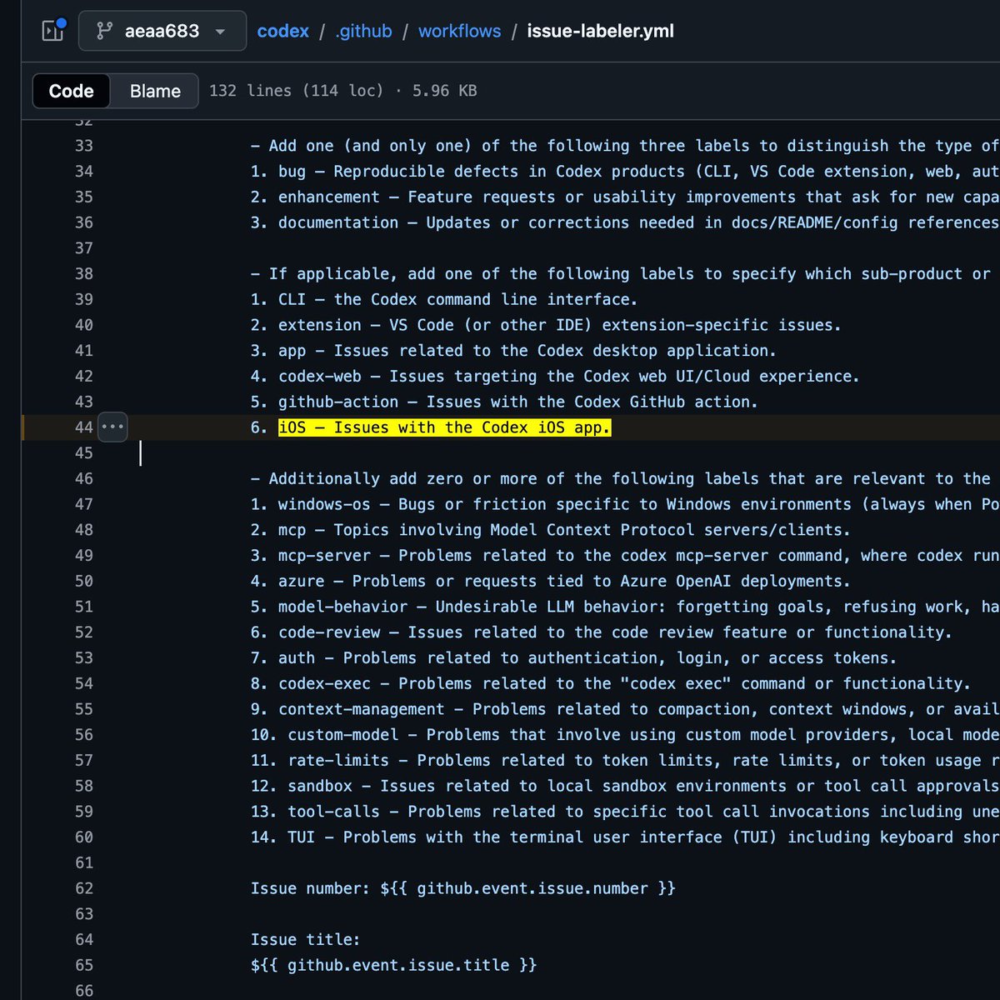The width and height of the screenshot is (1000, 1000).
Task: Open the aeaa683 branch selector dropdown
Action: tap(162, 31)
